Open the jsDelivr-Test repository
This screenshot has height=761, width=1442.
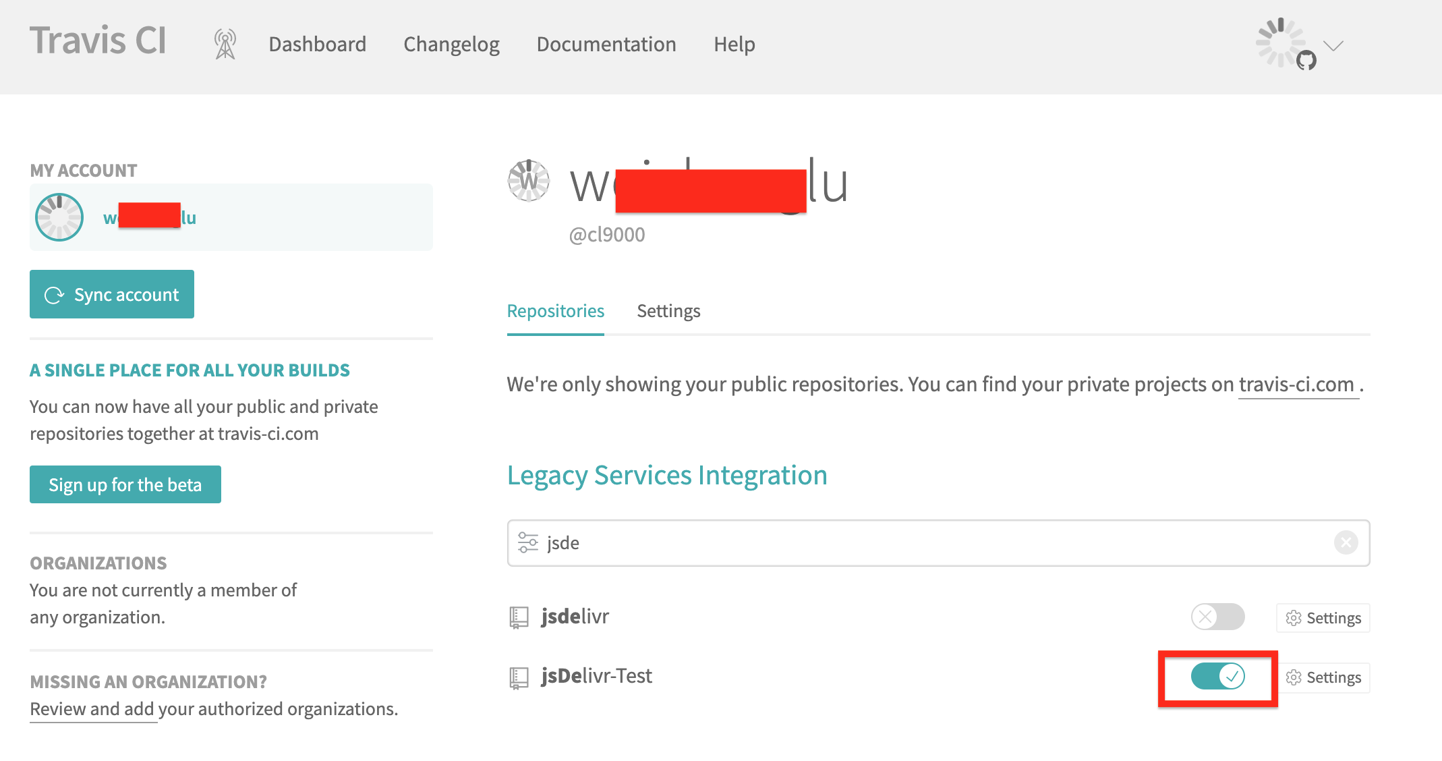(x=596, y=676)
